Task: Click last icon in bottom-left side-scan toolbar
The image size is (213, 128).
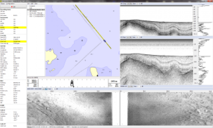Action: 57,89
